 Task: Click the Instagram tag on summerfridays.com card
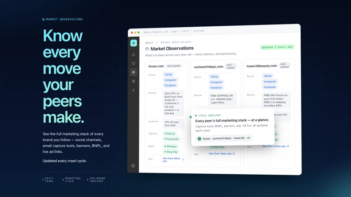click(x=216, y=82)
